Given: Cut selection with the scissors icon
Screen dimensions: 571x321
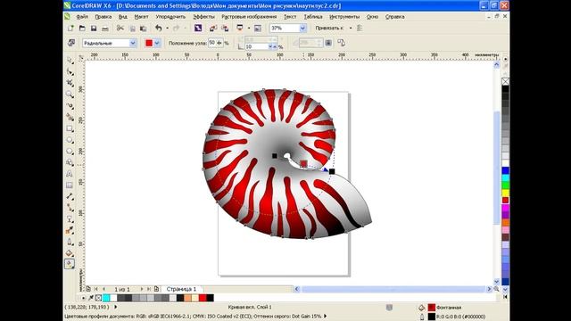Looking at the screenshot, I should (x=120, y=28).
